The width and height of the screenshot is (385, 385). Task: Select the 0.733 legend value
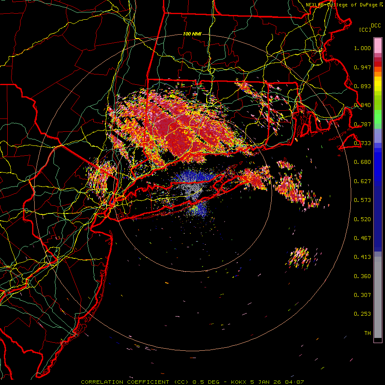(x=362, y=143)
